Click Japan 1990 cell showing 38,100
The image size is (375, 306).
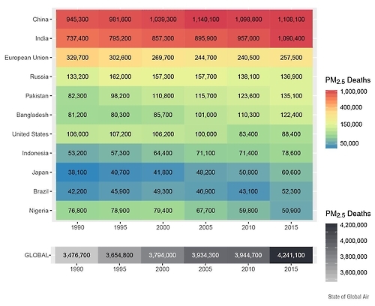[x=77, y=172]
